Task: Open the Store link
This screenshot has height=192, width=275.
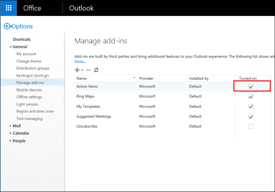Action: pos(80,62)
